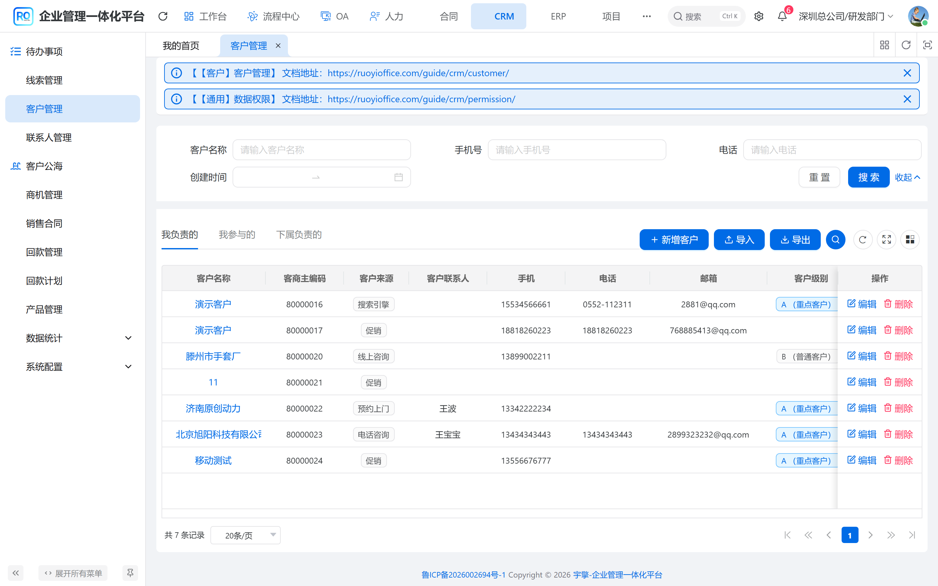Open the ERP module in top navigation
938x586 pixels.
[x=558, y=16]
